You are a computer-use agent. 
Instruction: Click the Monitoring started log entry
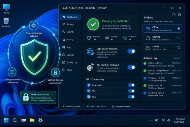click(x=162, y=94)
